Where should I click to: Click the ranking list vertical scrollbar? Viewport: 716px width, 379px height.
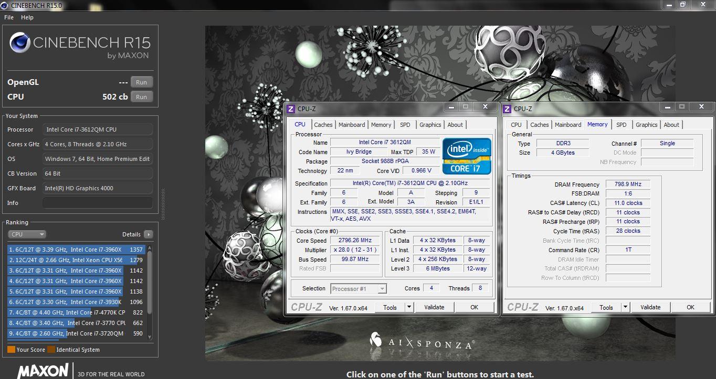point(150,291)
